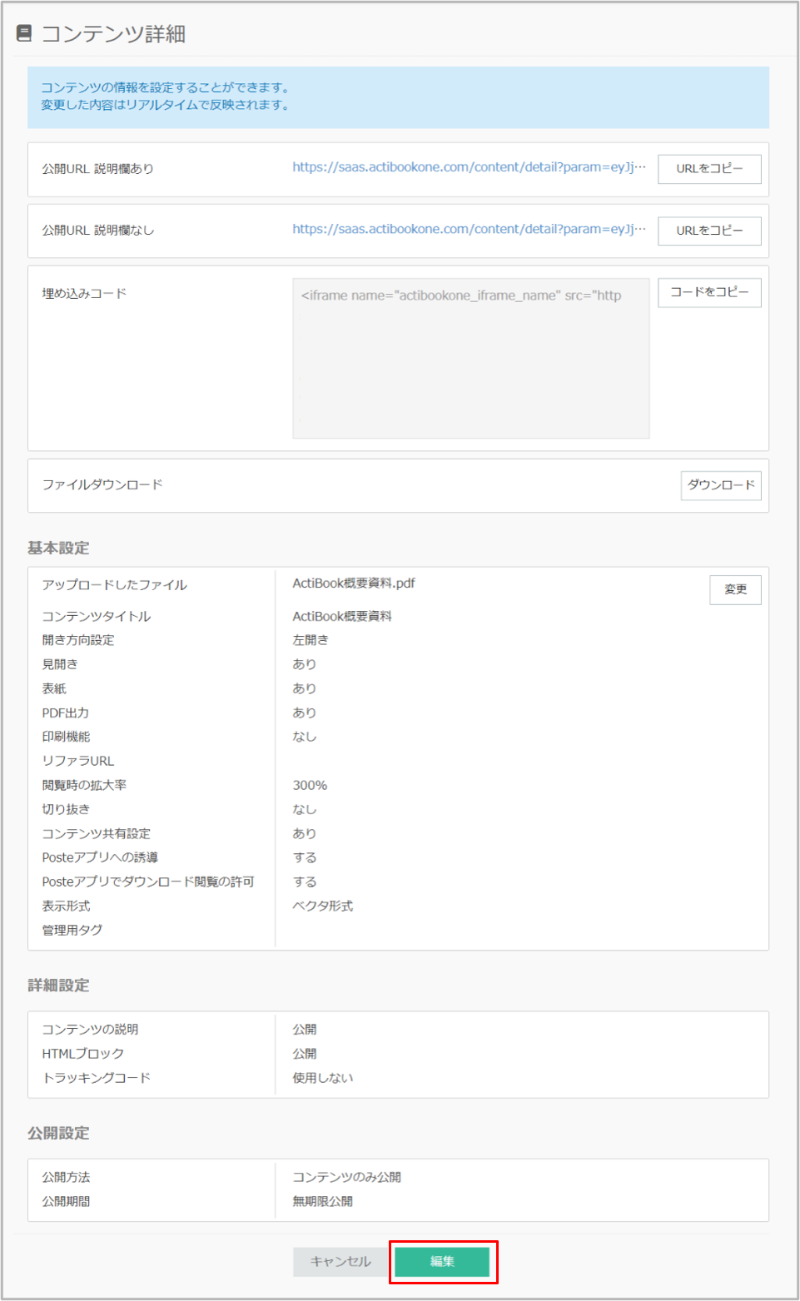
Task: Click the 公開設定 section heading
Action: [52, 1134]
